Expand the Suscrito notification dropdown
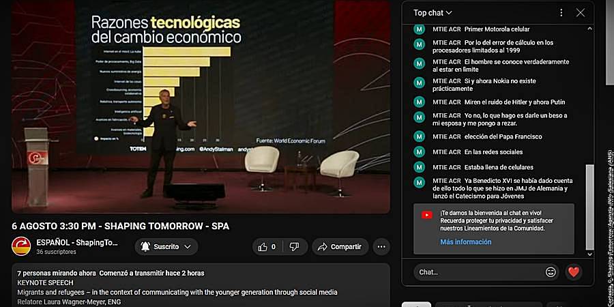Viewport: 614px width, 307px height. click(188, 247)
